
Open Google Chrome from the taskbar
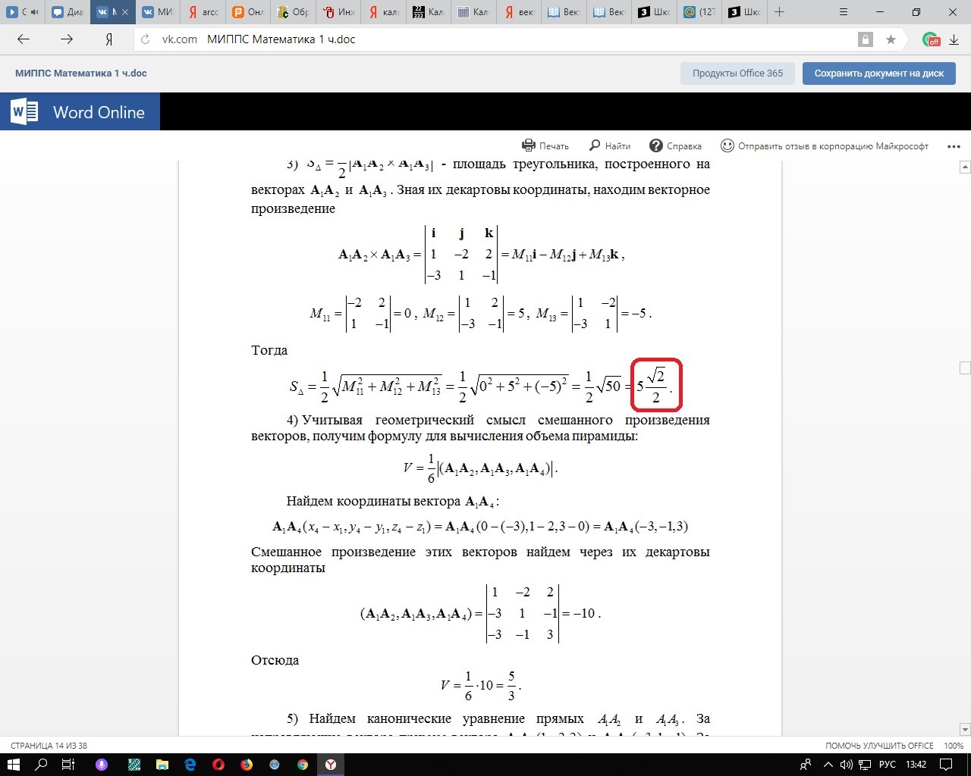(303, 765)
